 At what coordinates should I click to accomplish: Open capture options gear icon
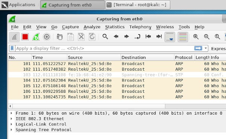pyautogui.click(x=47, y=37)
